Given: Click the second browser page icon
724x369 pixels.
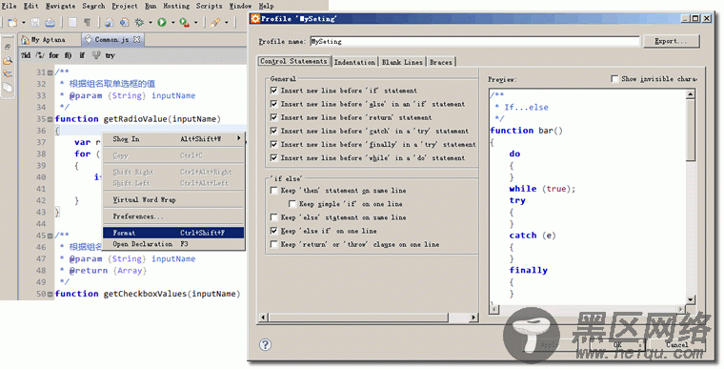Looking at the screenshot, I should [x=124, y=22].
